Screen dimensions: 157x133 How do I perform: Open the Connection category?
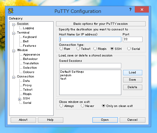25,77
